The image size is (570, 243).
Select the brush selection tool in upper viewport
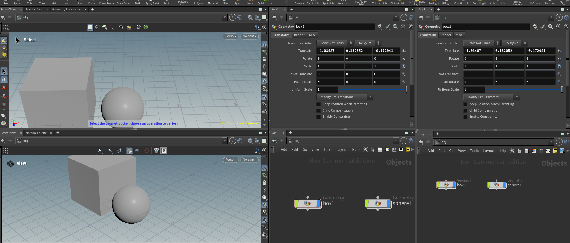105,27
